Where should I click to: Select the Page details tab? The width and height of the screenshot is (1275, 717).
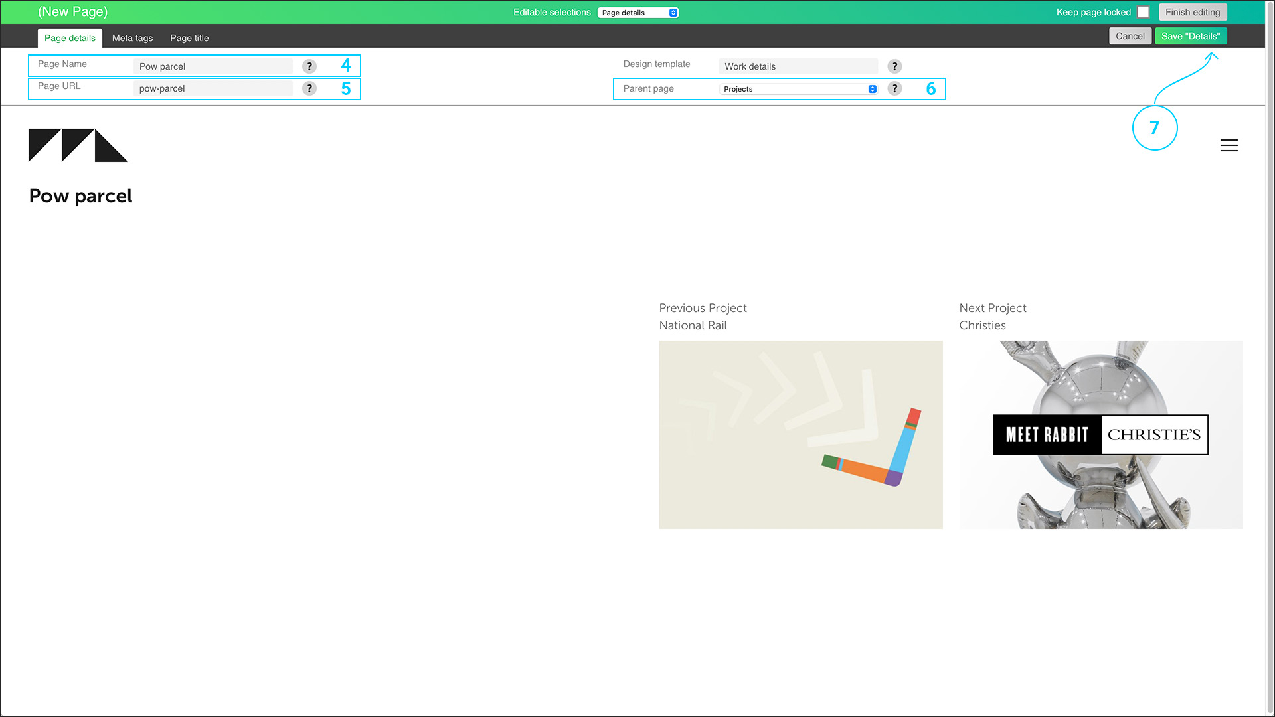(x=70, y=38)
